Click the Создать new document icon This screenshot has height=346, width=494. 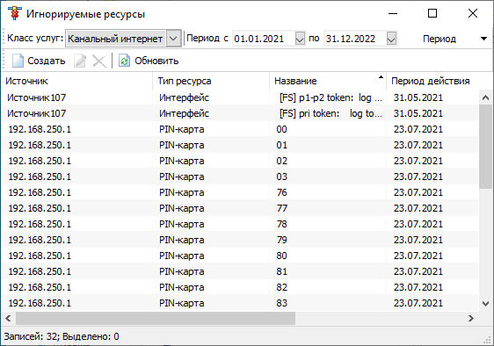pyautogui.click(x=18, y=61)
